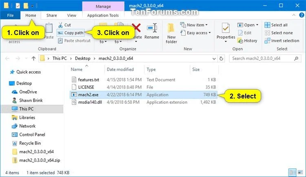Open the Recent locations dropdown arrow
Image resolution: width=306 pixels, height=177 pixels.
pyautogui.click(x=26, y=59)
